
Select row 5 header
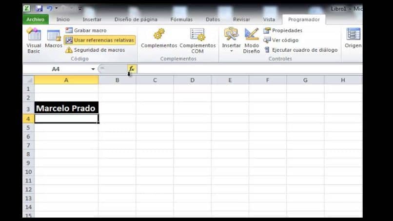click(28, 128)
